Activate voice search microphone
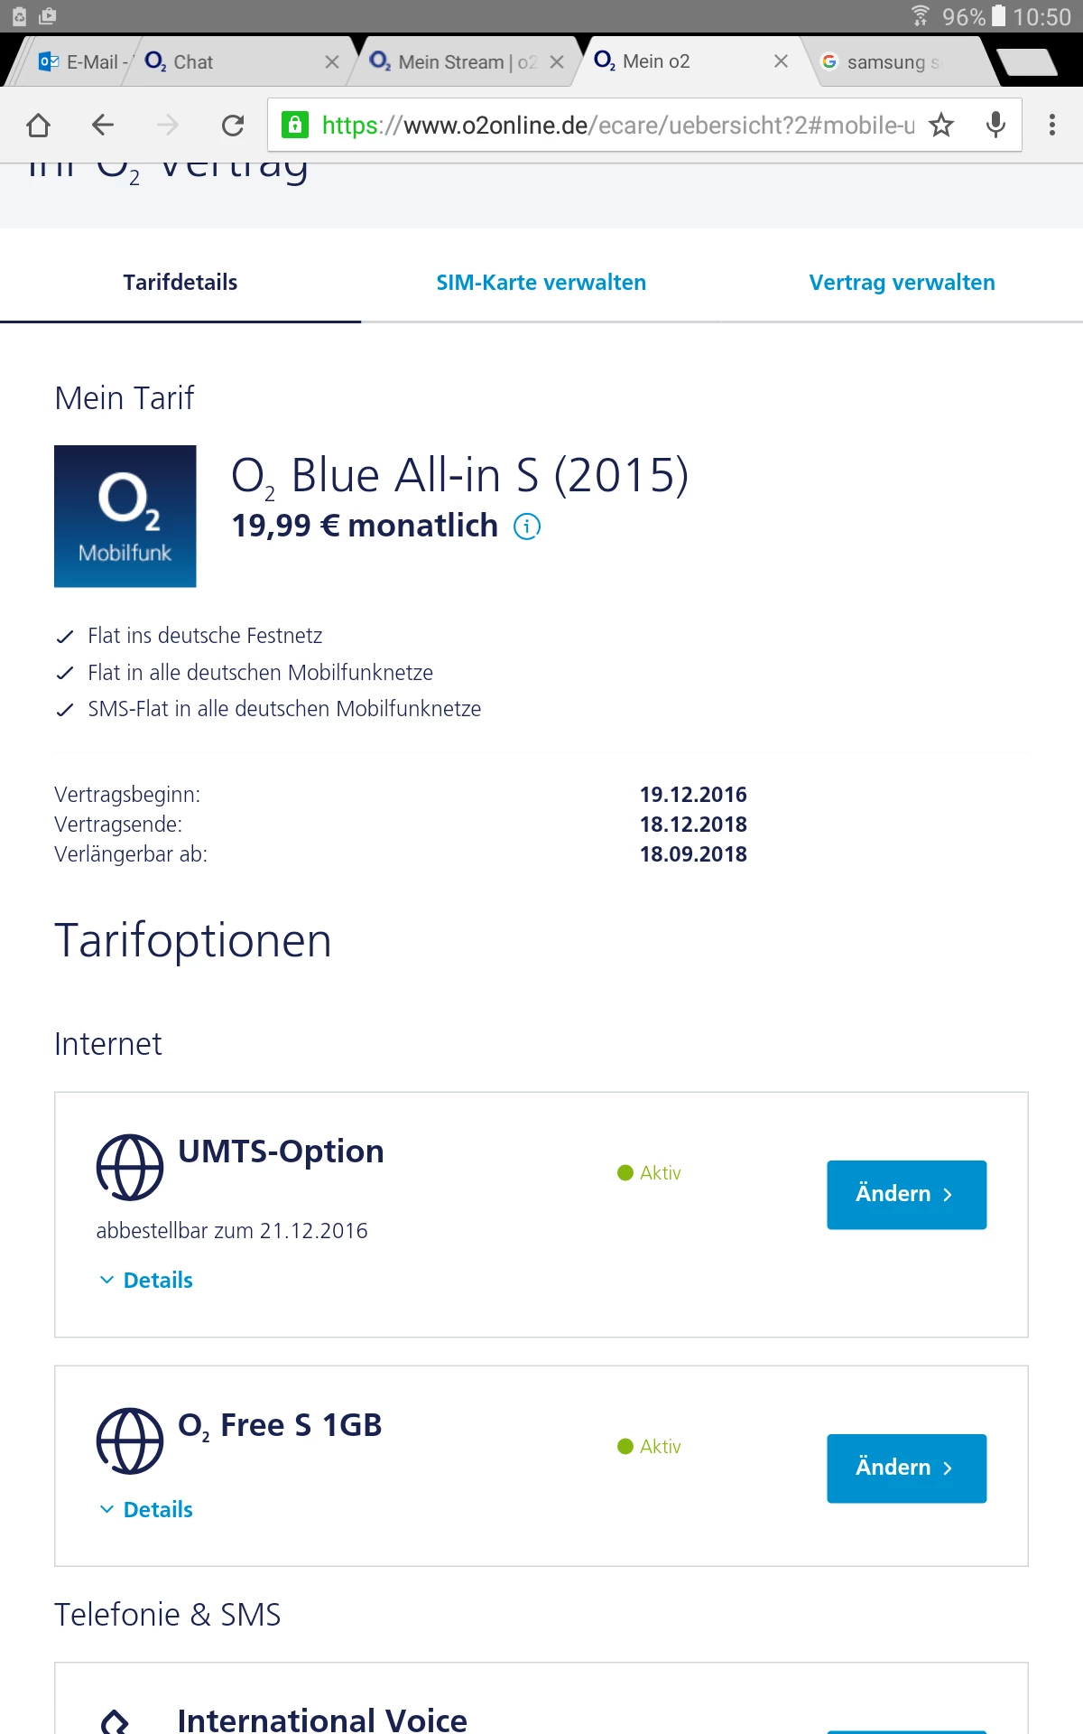 click(995, 125)
